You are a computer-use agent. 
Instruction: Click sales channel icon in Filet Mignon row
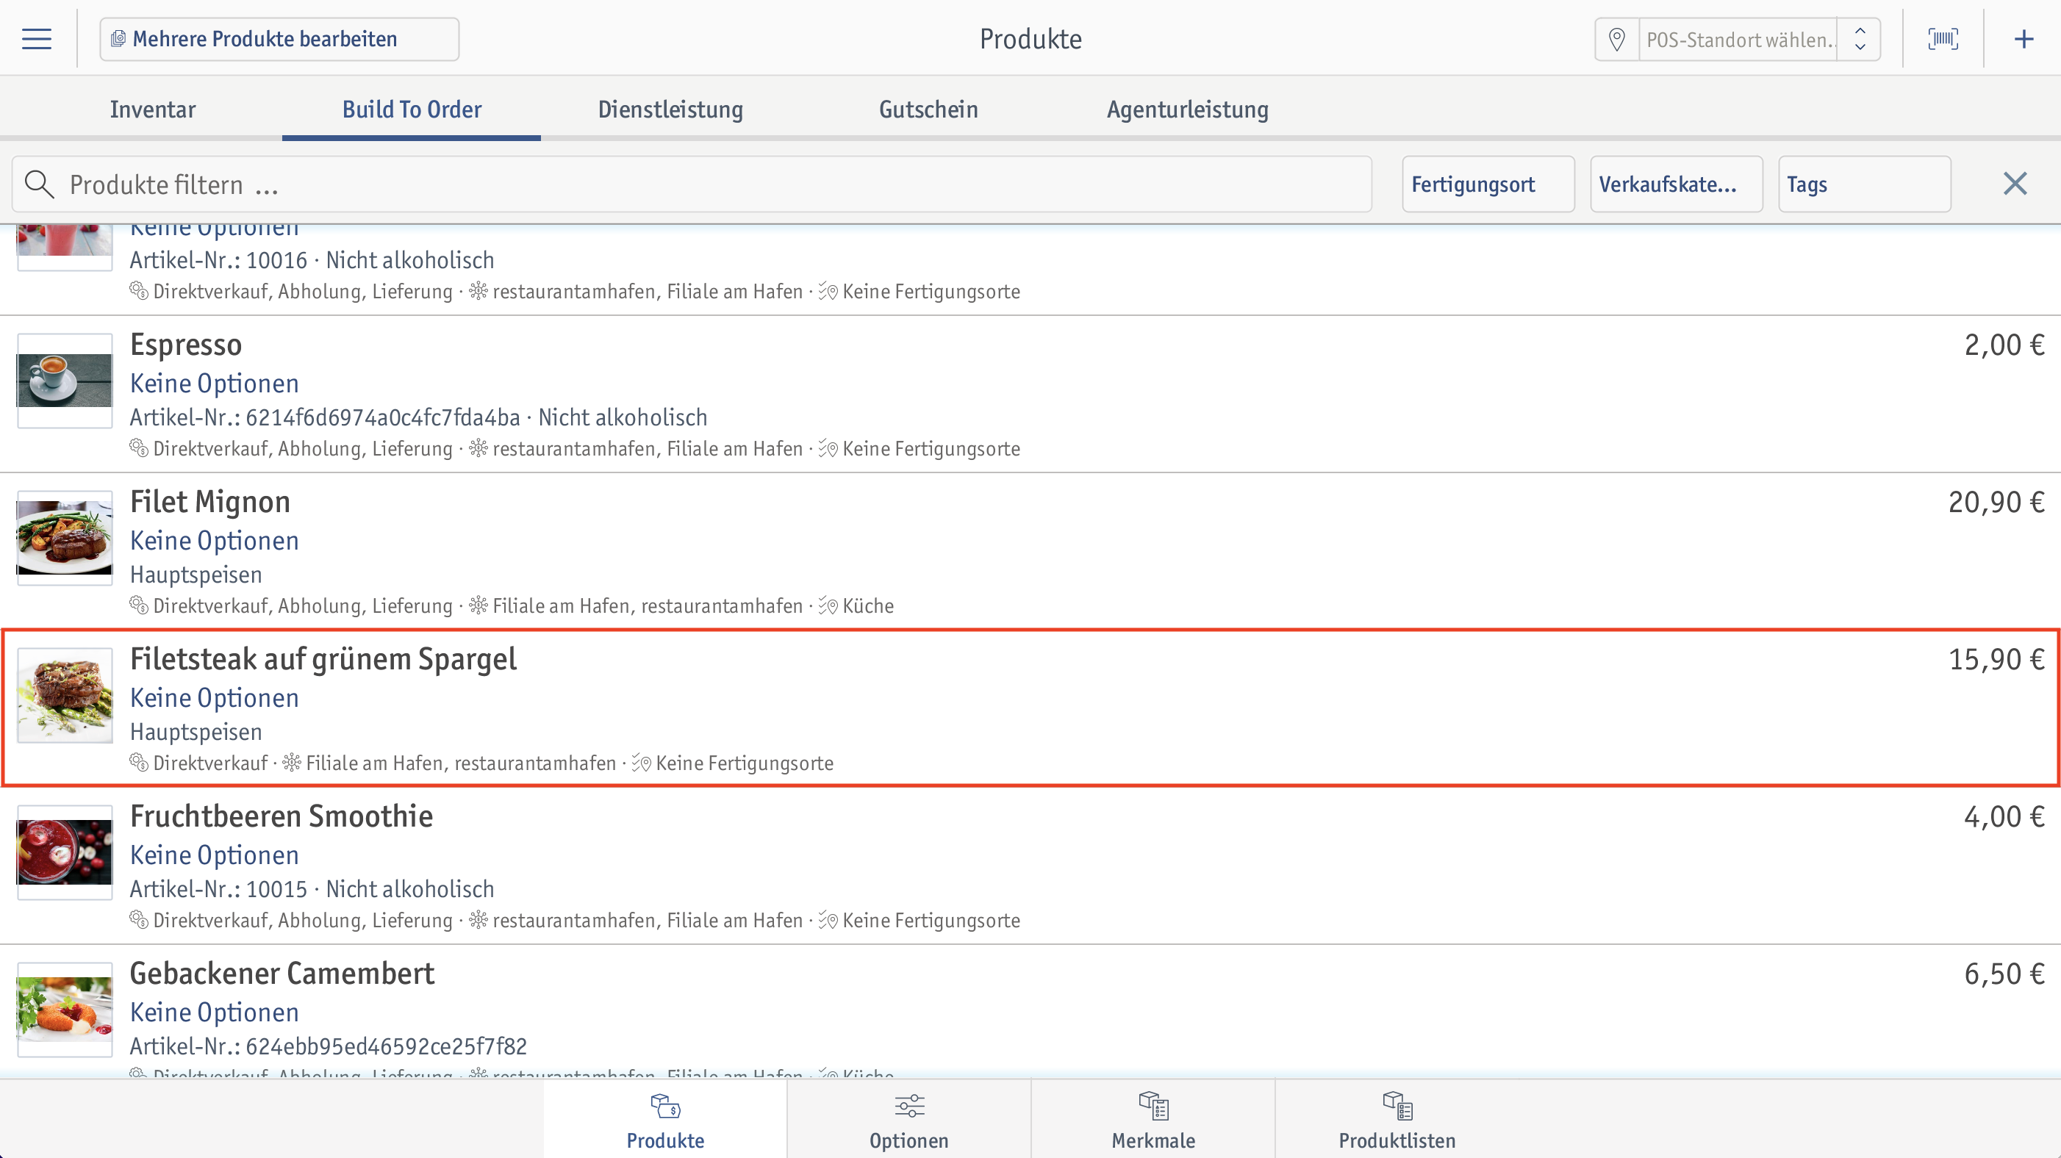[x=139, y=605]
